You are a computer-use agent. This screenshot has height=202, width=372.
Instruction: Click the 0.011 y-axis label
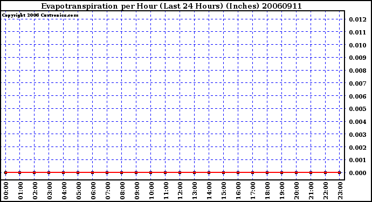(x=357, y=32)
